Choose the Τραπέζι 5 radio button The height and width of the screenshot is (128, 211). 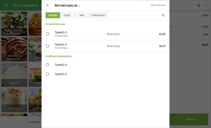[x=47, y=74]
